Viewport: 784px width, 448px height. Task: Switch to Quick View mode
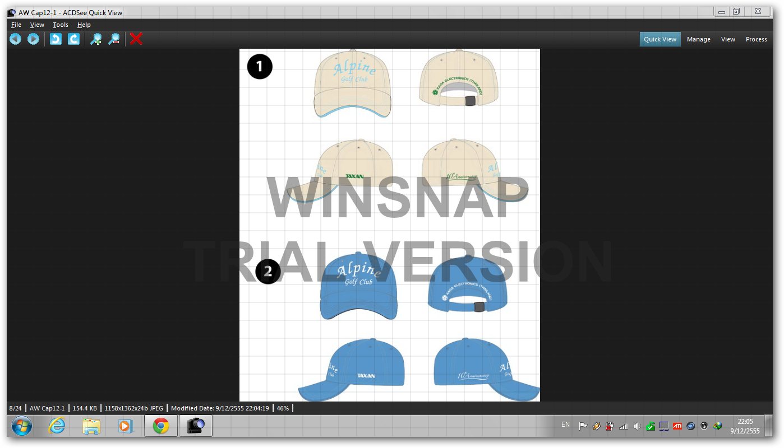(660, 39)
